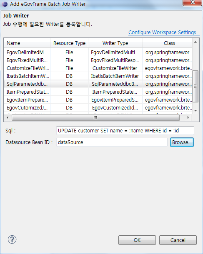
Task: Click the Datasource Bean ID field
Action: 112,142
